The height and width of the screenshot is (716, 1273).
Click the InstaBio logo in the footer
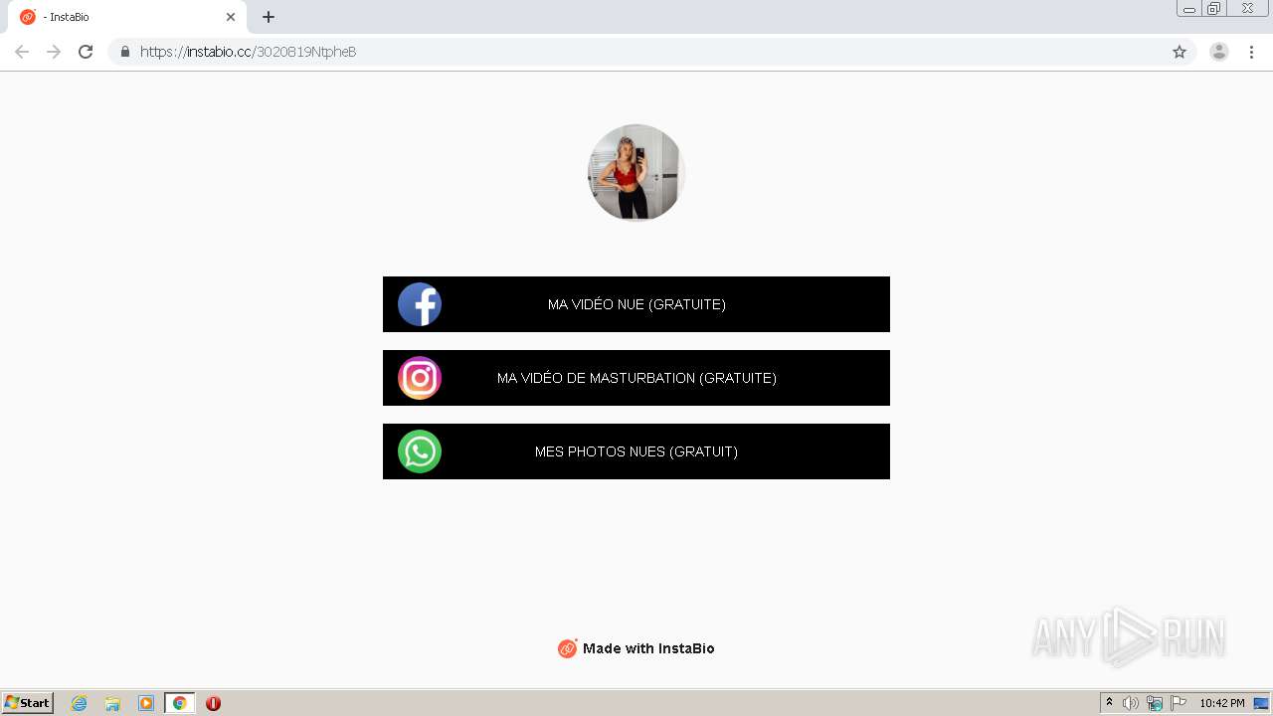click(x=567, y=648)
